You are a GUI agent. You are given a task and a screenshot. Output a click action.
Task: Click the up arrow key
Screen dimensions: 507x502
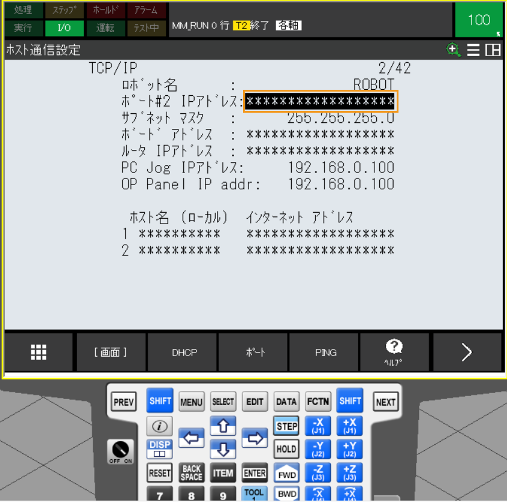pos(223,426)
